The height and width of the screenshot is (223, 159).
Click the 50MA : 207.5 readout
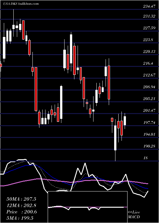point(21,199)
